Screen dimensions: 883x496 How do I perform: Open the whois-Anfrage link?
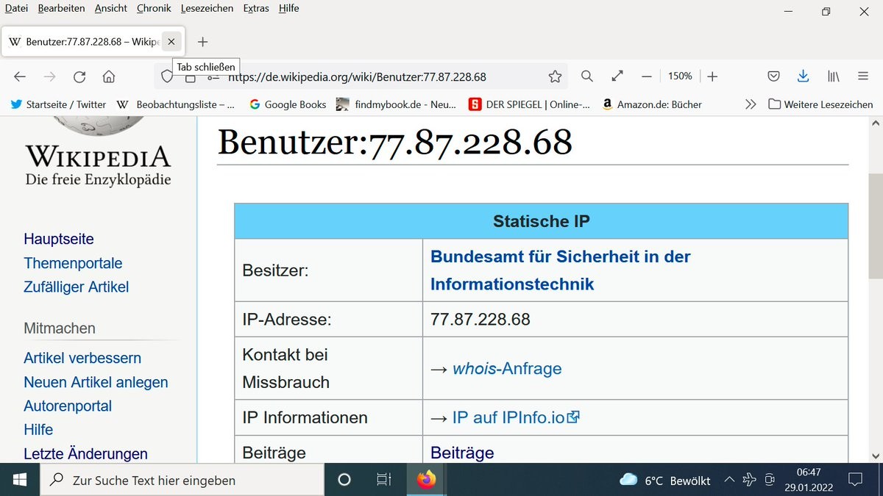(506, 369)
